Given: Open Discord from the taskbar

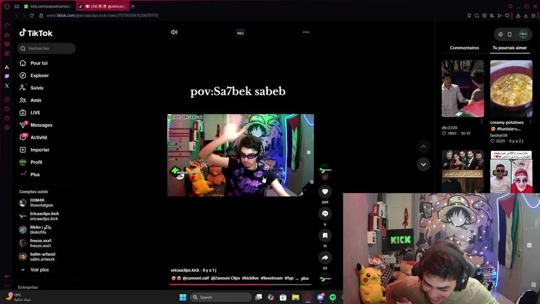Looking at the screenshot, I should click(x=320, y=297).
